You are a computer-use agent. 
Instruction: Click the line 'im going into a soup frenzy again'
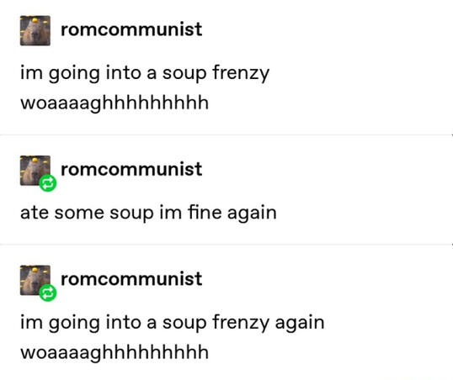[x=172, y=323]
